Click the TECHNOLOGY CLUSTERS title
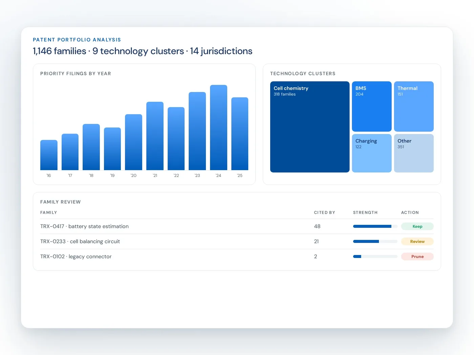 coord(303,74)
